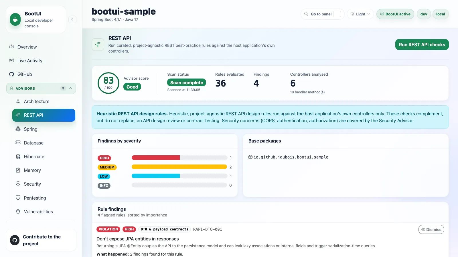Screen dimensions: 458x257
Task: Click the RAPI-DTO-001 rule ID
Action: tap(208, 229)
